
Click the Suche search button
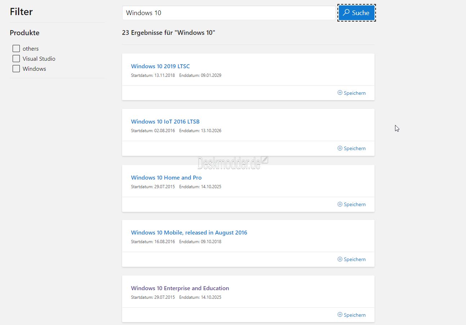pyautogui.click(x=357, y=13)
